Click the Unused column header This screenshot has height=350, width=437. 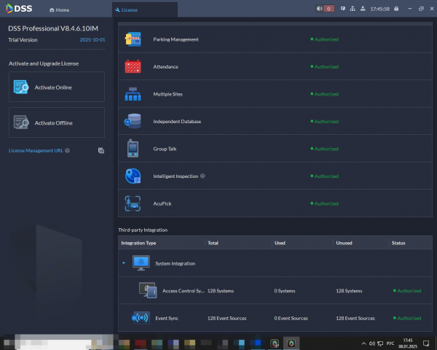click(344, 243)
